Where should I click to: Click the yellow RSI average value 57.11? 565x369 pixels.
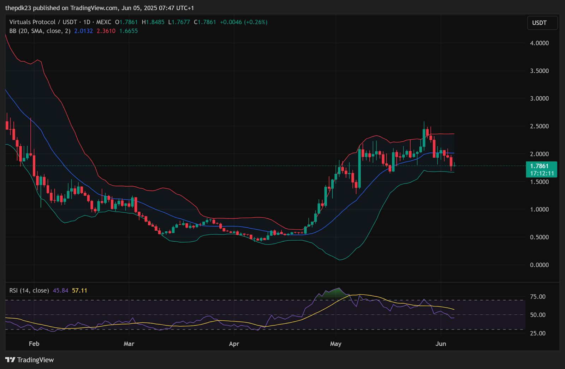(x=79, y=290)
